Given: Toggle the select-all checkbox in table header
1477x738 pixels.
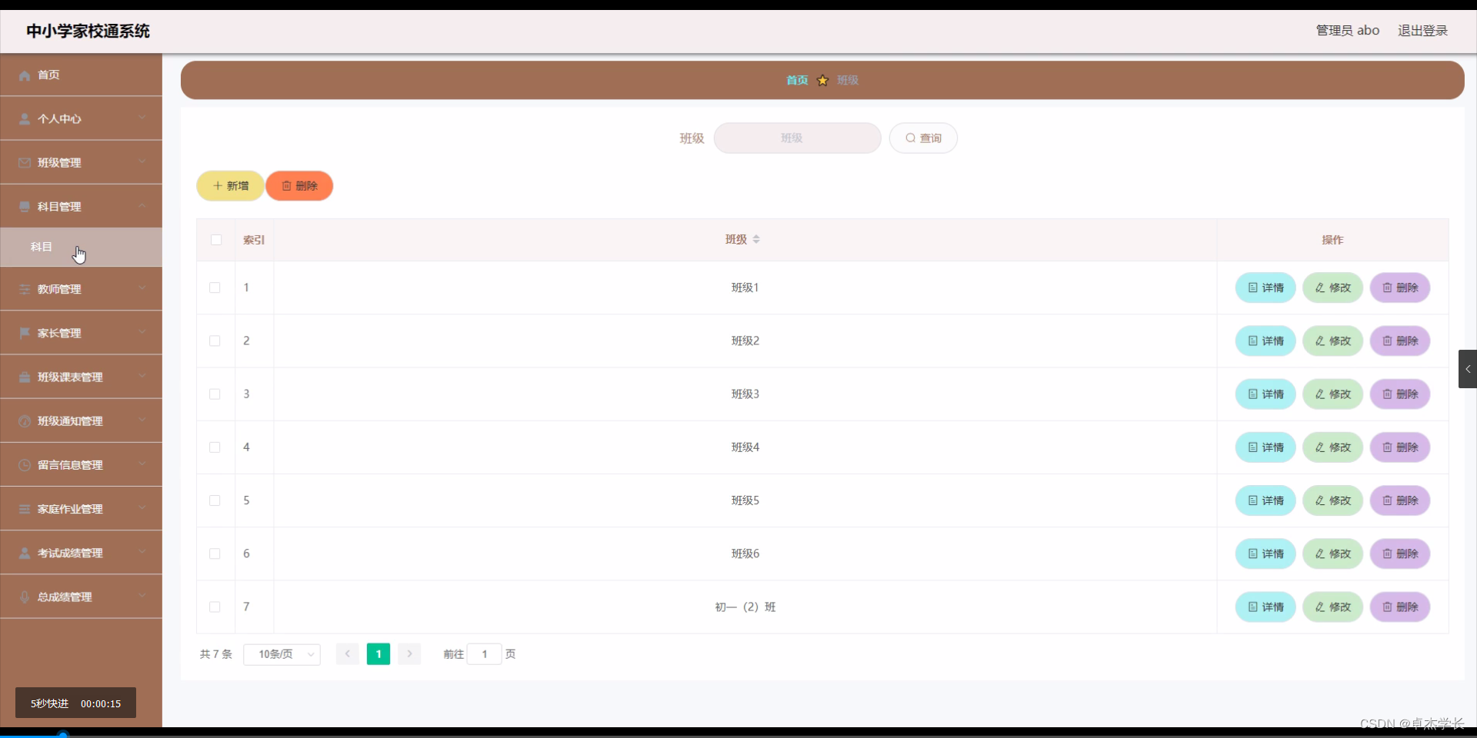Looking at the screenshot, I should click(216, 240).
